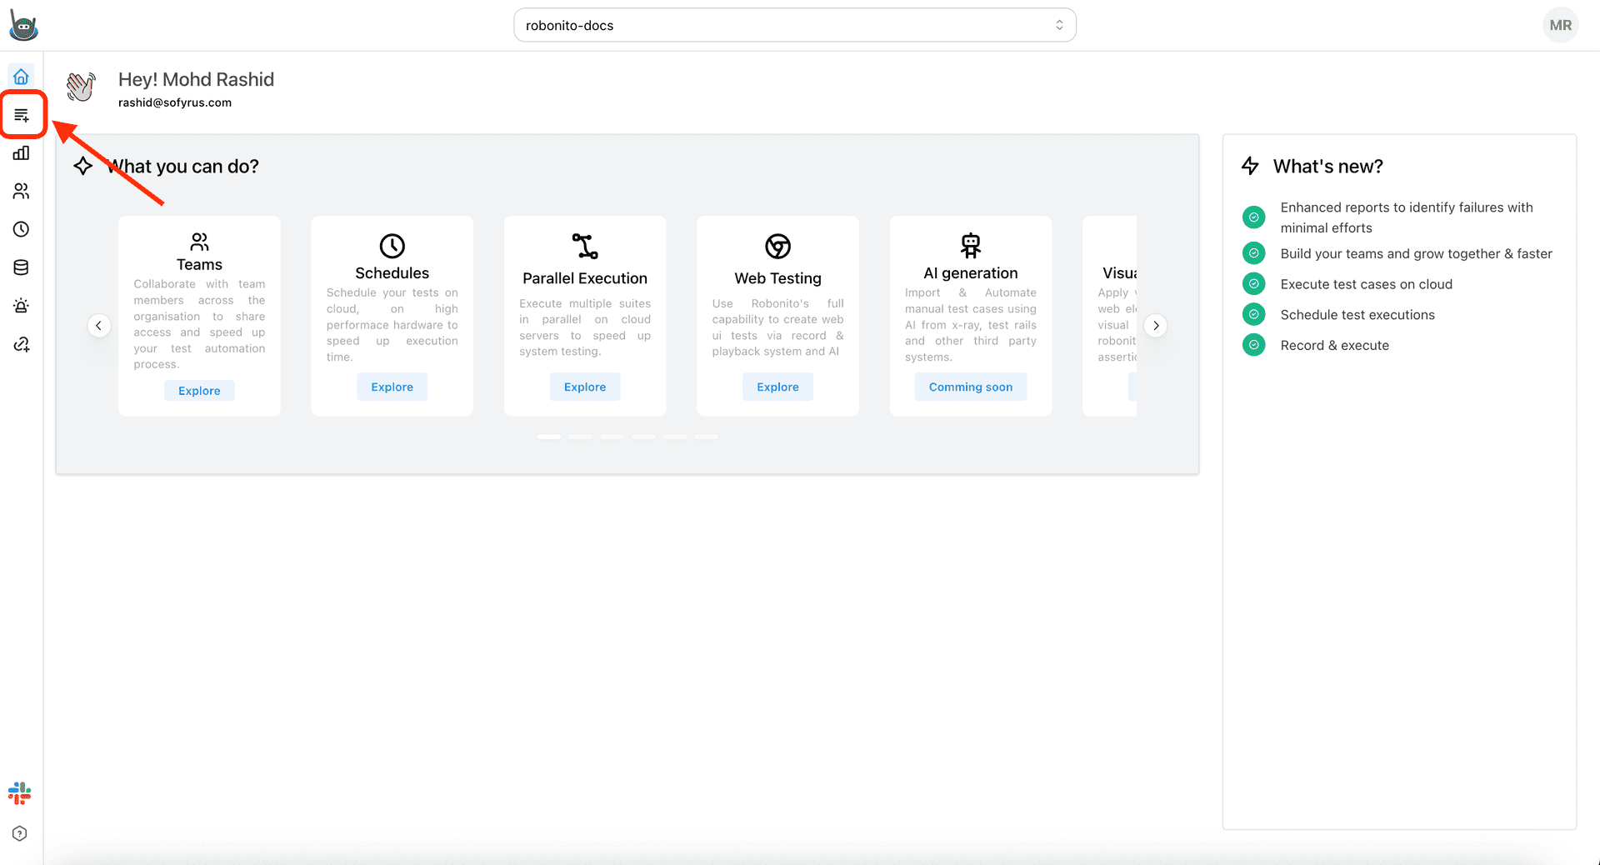The height and width of the screenshot is (865, 1600).
Task: Click check icon beside Enhanced reports
Action: 1253,217
